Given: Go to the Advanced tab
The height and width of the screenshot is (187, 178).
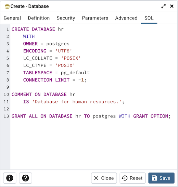Looking at the screenshot, I should tap(126, 18).
